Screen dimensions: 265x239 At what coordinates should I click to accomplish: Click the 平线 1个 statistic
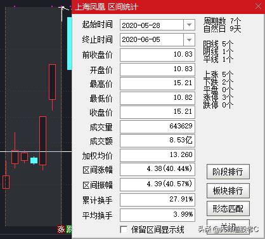click(x=218, y=59)
